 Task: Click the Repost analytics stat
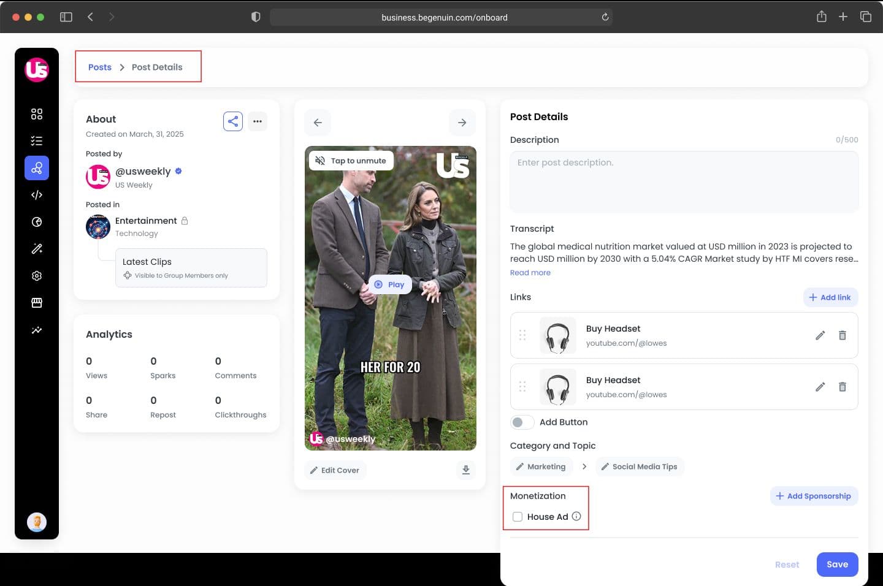click(163, 407)
